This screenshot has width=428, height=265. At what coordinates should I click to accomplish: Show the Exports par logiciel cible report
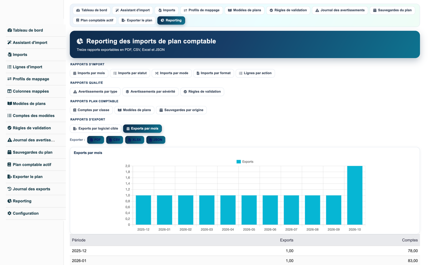click(96, 128)
